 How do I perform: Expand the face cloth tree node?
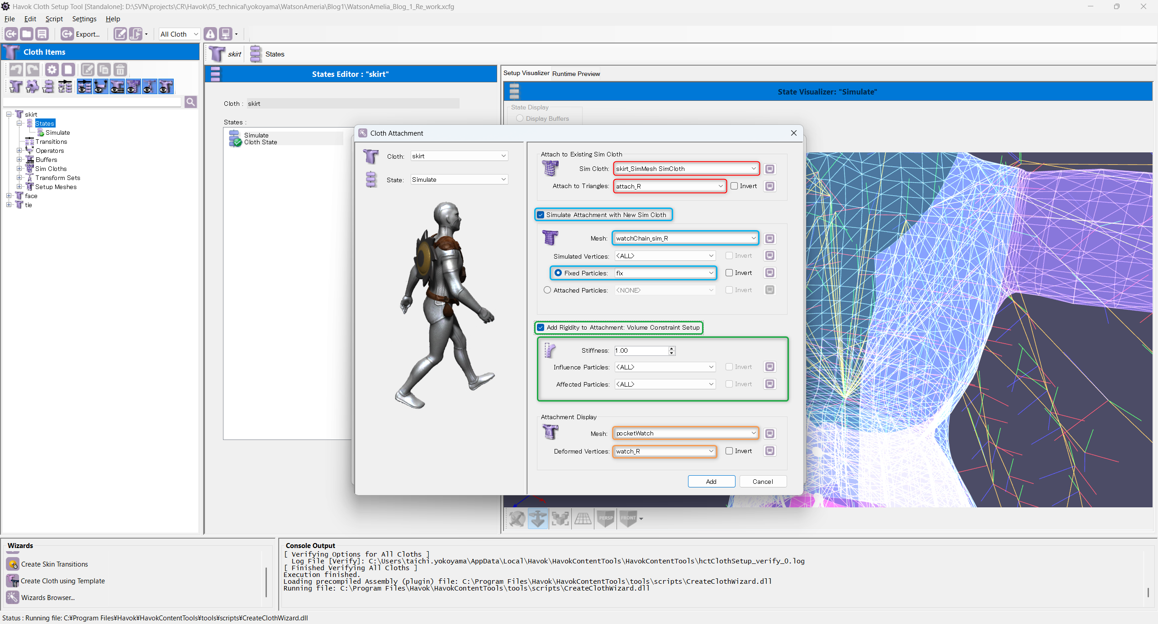click(9, 196)
